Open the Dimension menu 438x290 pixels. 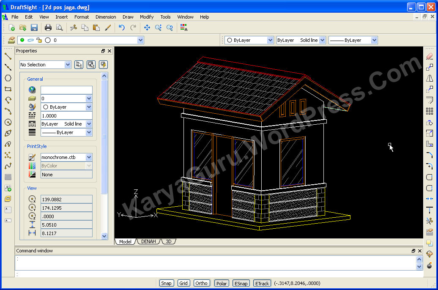106,17
